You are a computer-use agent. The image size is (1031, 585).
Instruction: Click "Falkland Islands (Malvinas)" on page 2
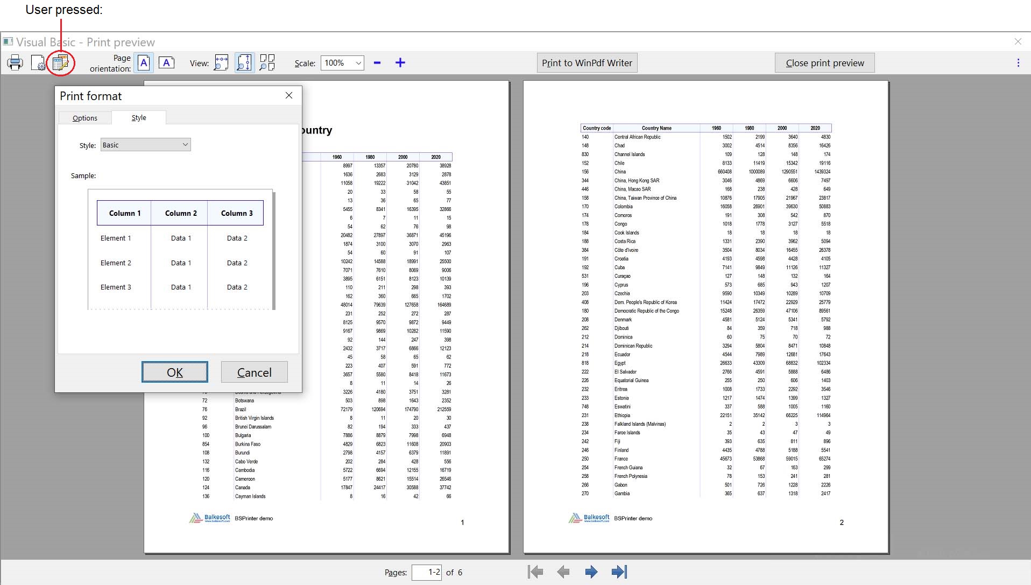(x=640, y=424)
